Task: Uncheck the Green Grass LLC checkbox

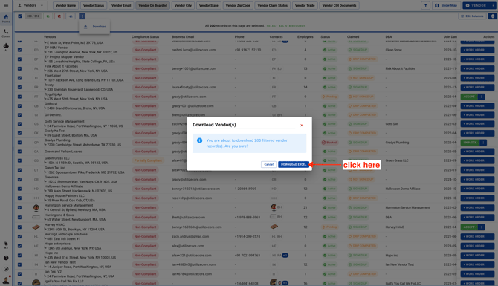Action: point(19,160)
